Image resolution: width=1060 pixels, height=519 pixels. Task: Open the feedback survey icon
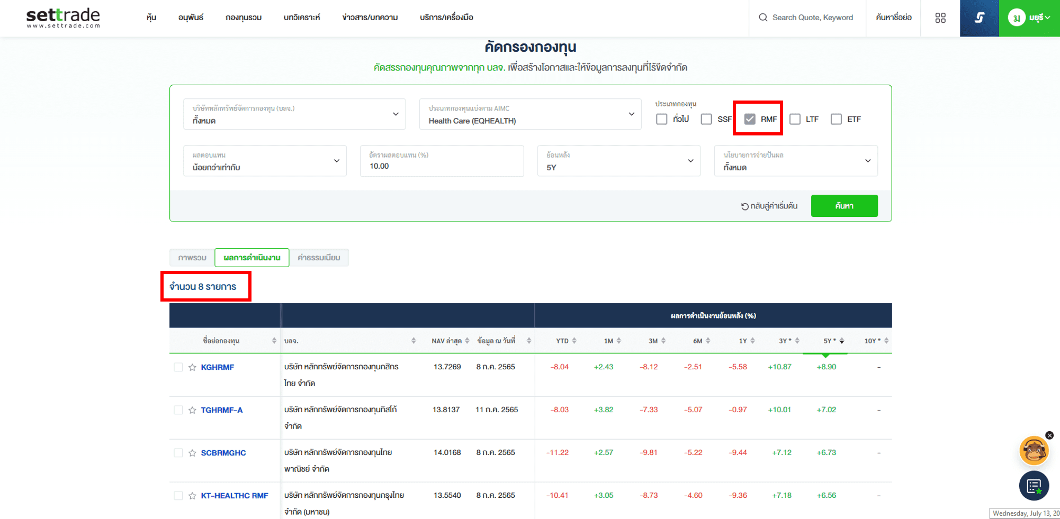coord(1034,486)
